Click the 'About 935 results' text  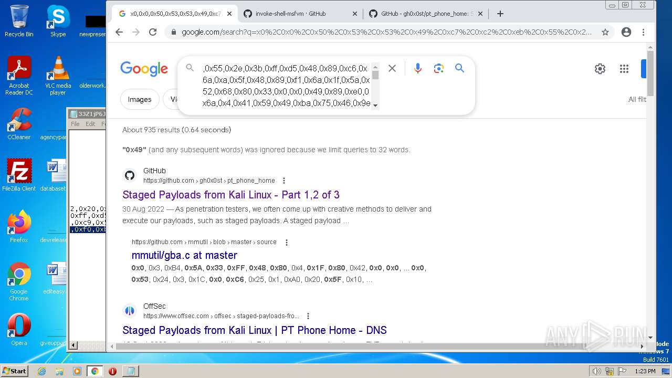pyautogui.click(x=176, y=130)
